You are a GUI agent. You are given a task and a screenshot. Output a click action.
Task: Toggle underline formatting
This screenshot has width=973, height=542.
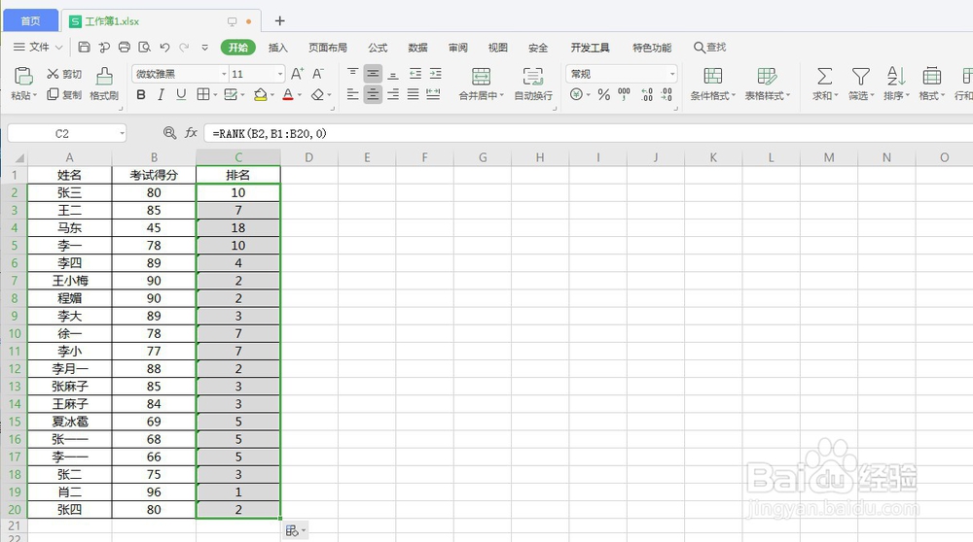(x=181, y=95)
